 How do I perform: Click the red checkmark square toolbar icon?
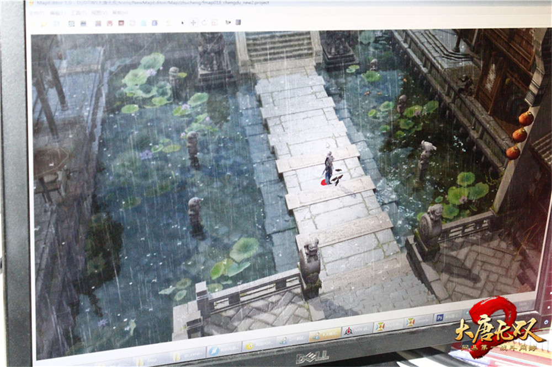coord(109,23)
